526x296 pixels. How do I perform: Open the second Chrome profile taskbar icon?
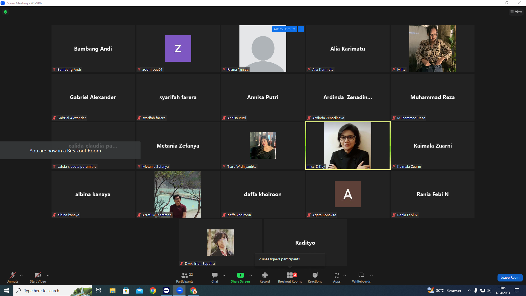point(193,291)
